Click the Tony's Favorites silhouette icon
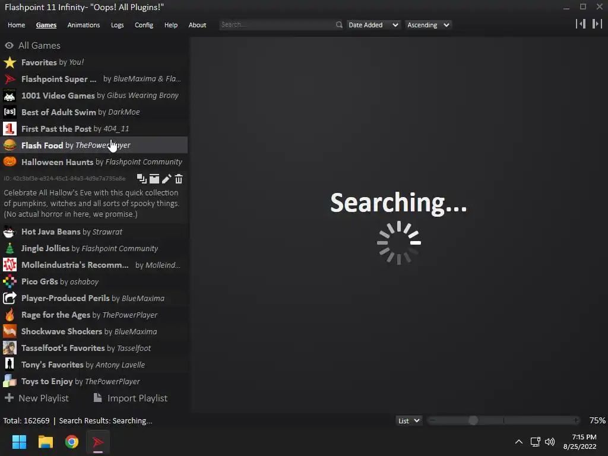Screen dimensions: 608x456 (9, 365)
